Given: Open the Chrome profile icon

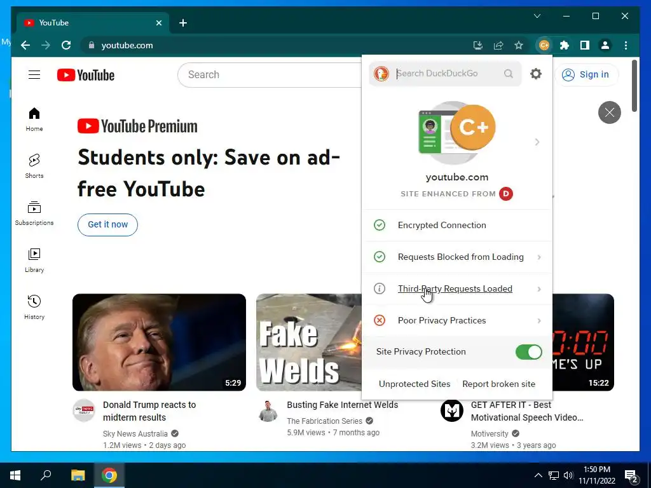Looking at the screenshot, I should [x=605, y=45].
